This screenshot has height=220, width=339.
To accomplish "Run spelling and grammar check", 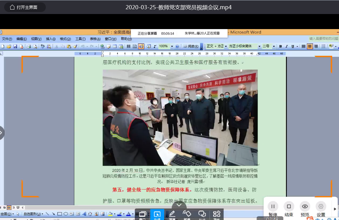I will (43, 46).
